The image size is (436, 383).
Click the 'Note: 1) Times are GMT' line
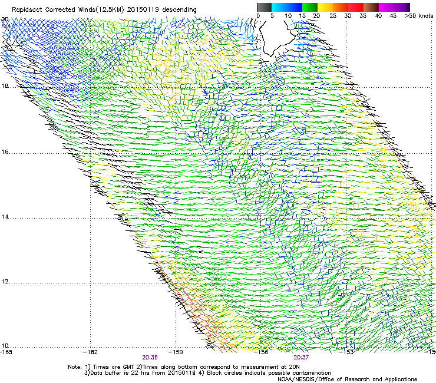point(184,367)
